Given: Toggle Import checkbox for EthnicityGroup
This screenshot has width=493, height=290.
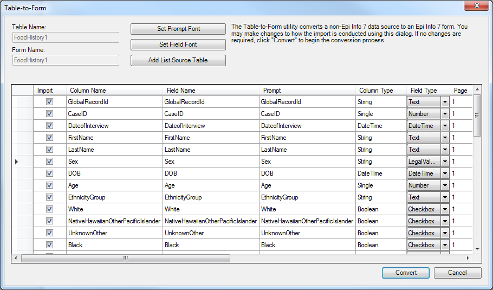Looking at the screenshot, I should 49,197.
